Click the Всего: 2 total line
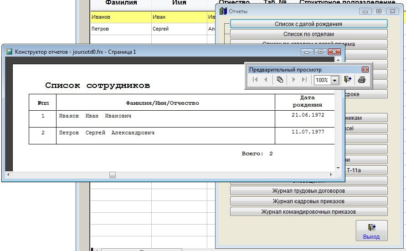 (x=257, y=154)
